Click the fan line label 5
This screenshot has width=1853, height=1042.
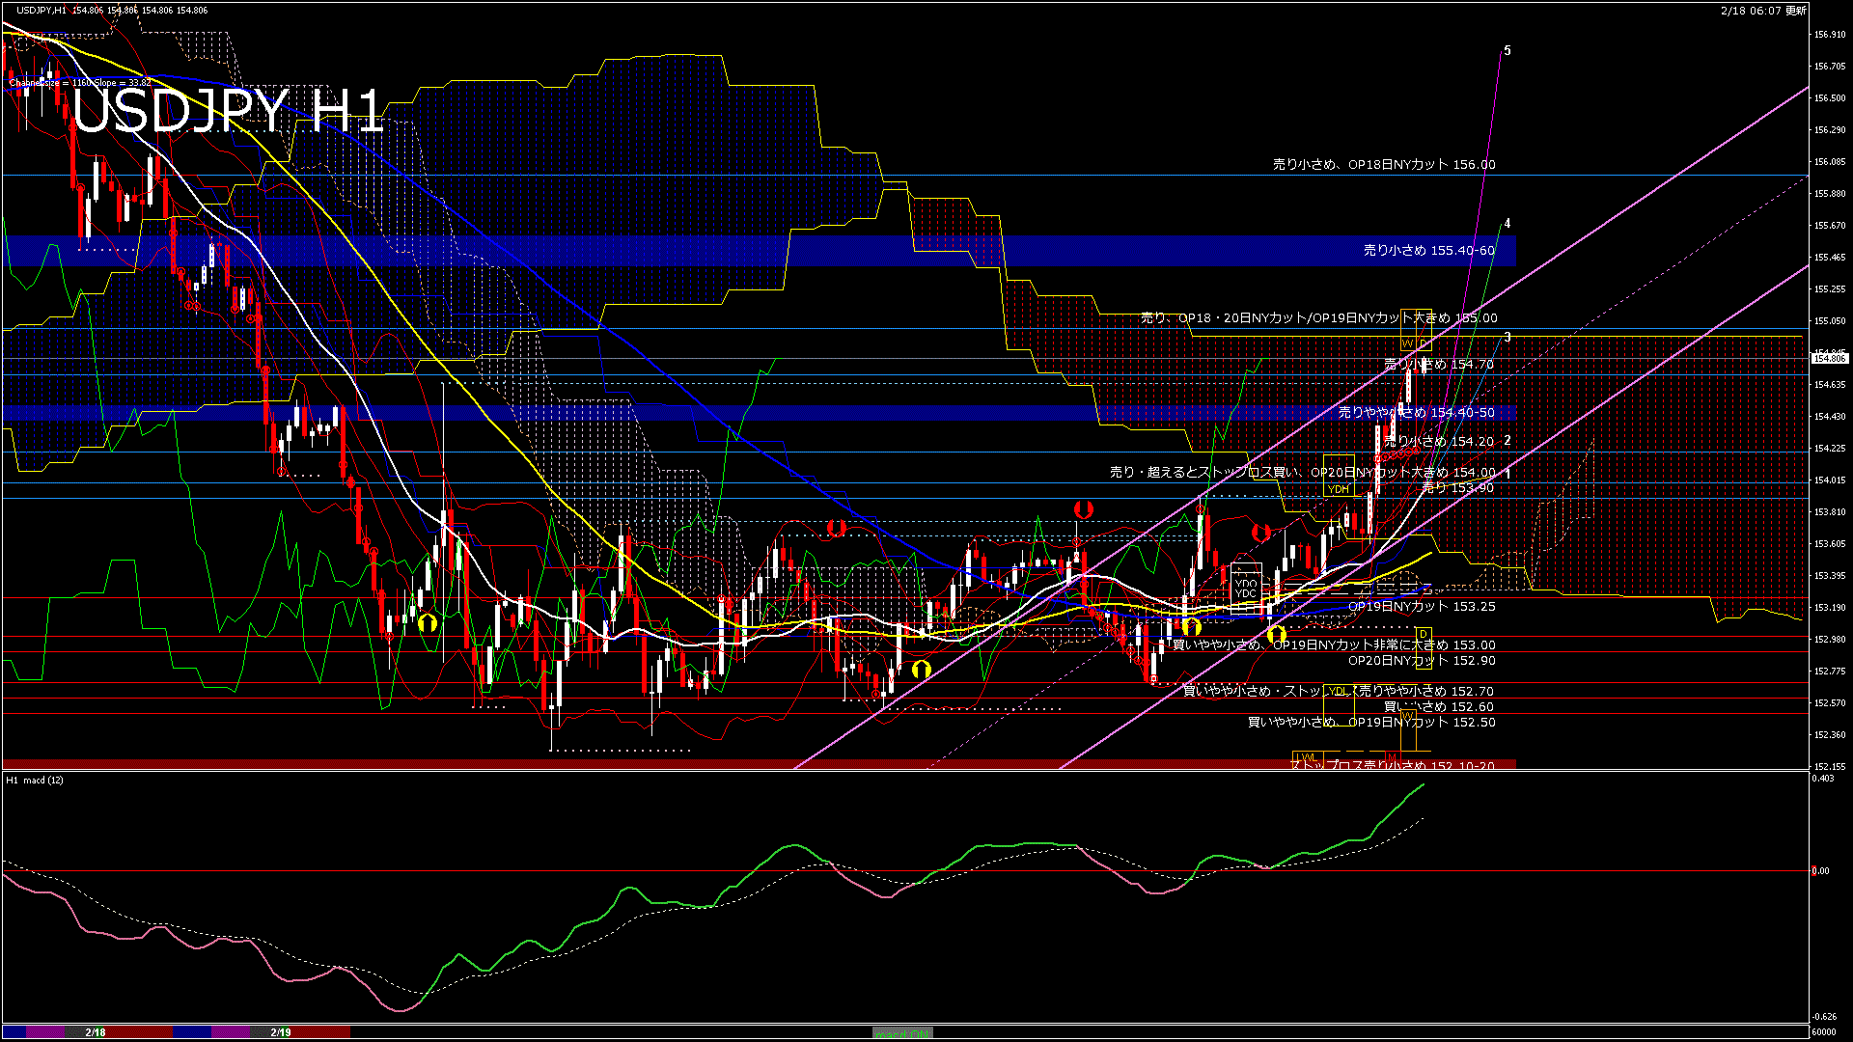(x=1507, y=51)
